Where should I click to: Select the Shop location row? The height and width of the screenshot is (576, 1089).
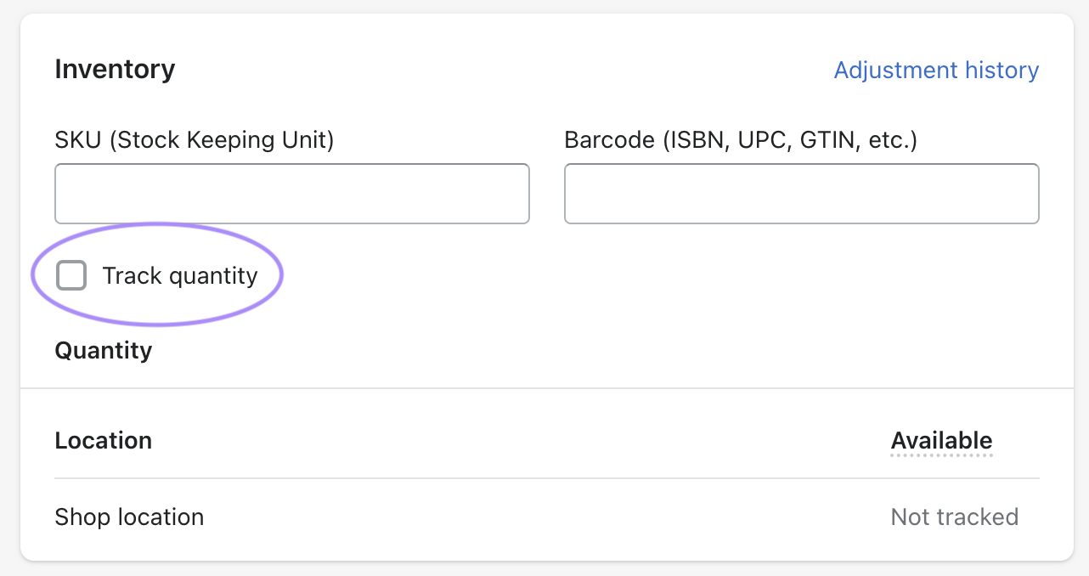pyautogui.click(x=129, y=517)
